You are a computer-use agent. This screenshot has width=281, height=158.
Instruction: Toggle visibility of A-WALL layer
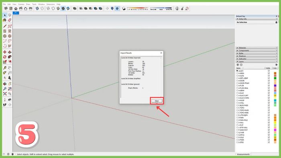(269, 103)
